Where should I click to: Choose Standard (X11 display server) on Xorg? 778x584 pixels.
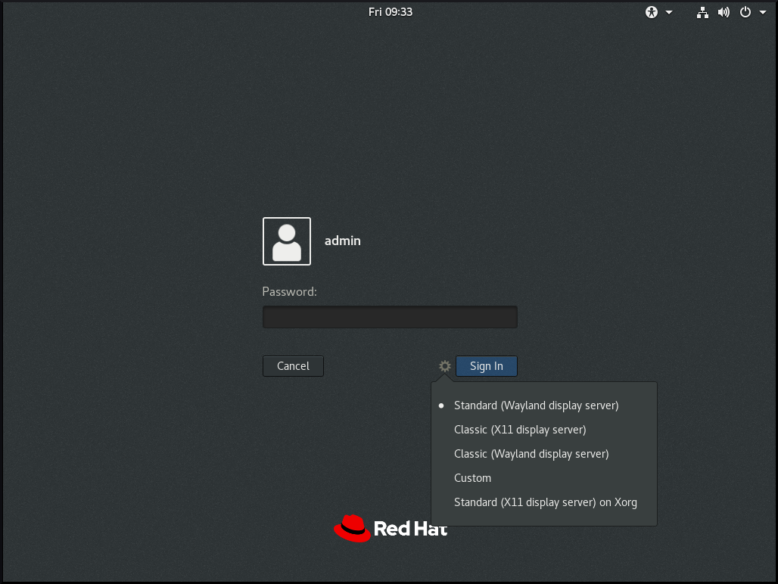(x=545, y=502)
